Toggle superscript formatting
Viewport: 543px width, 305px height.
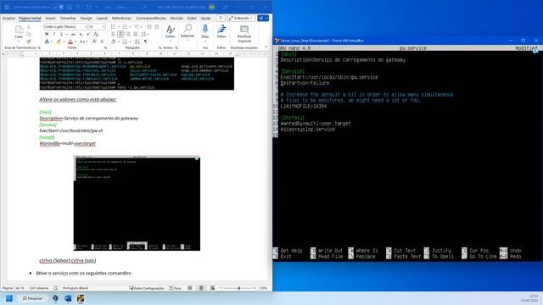click(88, 34)
